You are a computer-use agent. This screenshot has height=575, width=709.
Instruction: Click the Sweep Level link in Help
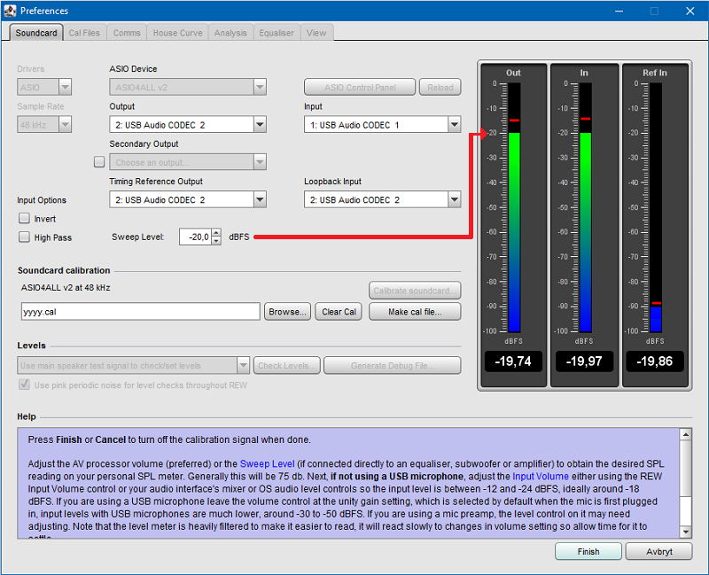click(268, 463)
